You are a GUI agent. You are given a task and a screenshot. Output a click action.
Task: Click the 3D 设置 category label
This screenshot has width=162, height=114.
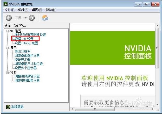16,31
